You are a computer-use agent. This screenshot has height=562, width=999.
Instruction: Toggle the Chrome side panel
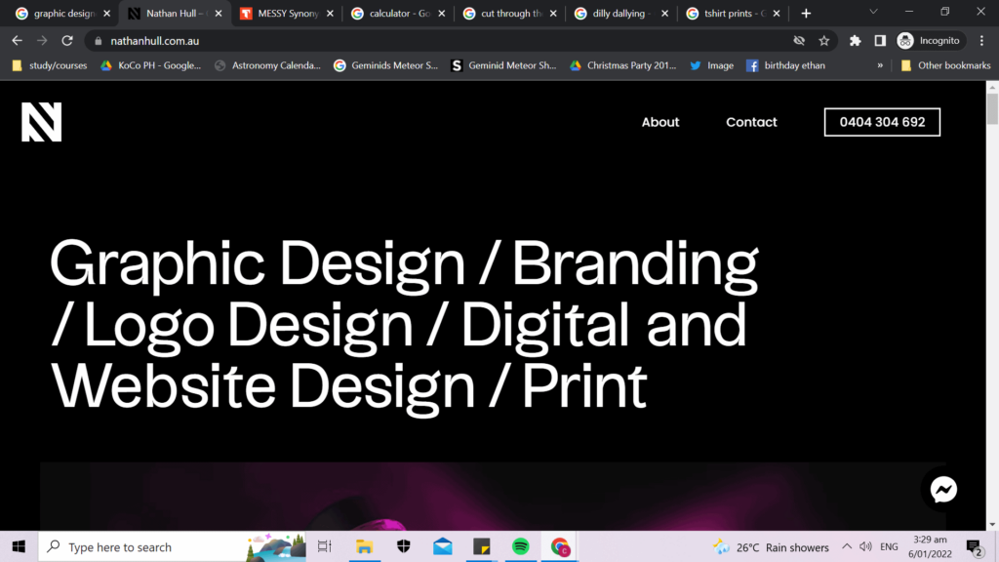coord(880,41)
